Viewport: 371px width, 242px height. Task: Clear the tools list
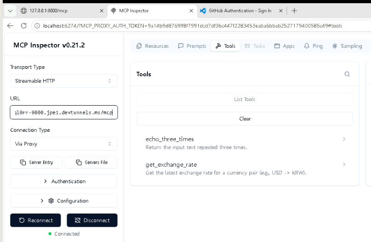245,119
